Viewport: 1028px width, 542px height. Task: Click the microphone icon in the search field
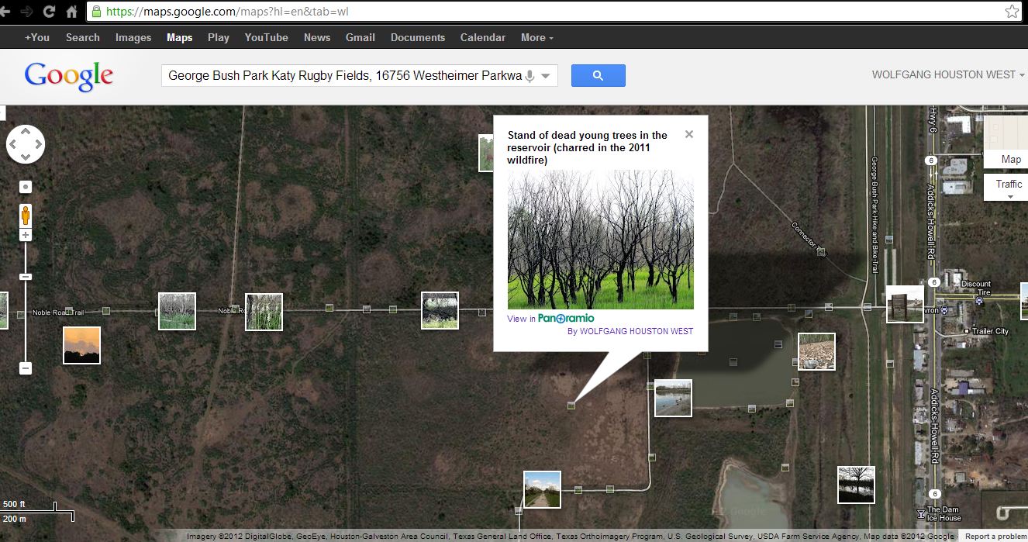529,75
